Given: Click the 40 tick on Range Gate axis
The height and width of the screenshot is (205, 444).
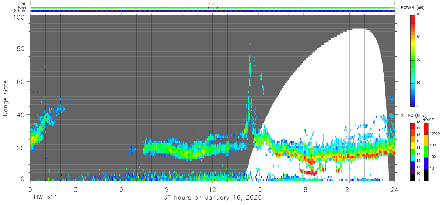Looking at the screenshot, I should coord(21,115).
